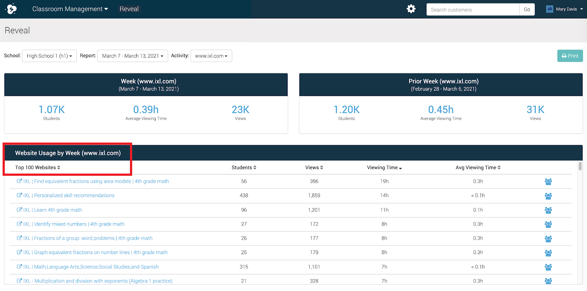587x291 pixels.
Task: Sort table by Top 100 Websites column
Action: tap(38, 168)
